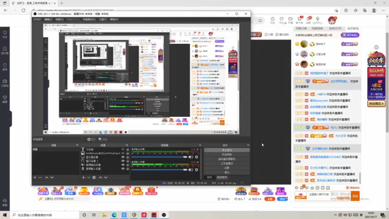The height and width of the screenshot is (219, 389).
Task: Open 消息 notification icon in Douyu header
Action: click(308, 20)
